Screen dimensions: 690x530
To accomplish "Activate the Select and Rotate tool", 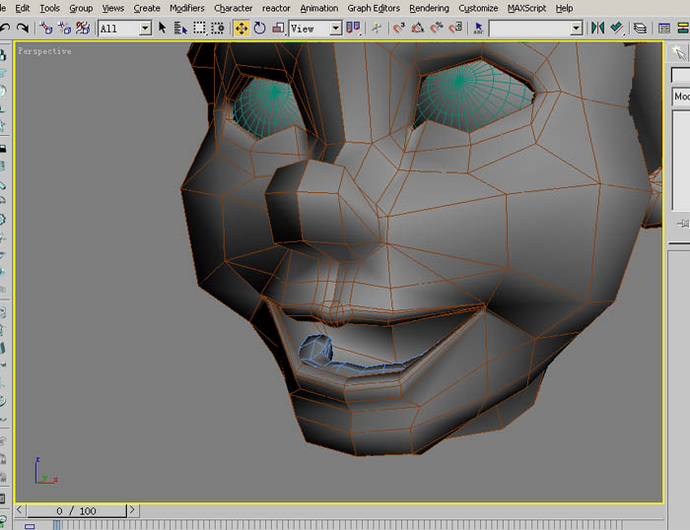I will [259, 29].
